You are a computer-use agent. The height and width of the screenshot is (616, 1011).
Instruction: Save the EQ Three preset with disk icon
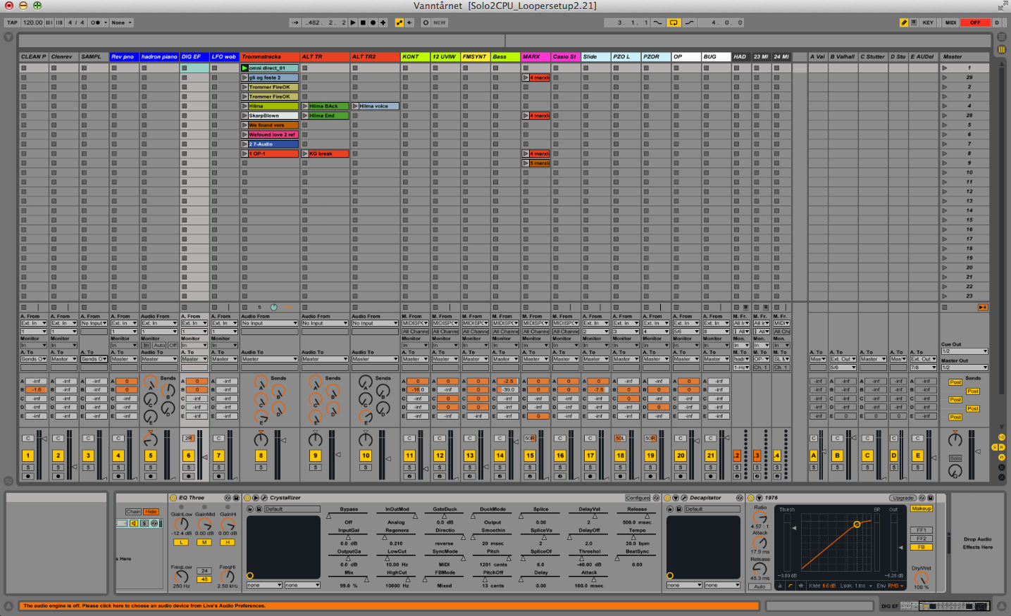pos(236,498)
